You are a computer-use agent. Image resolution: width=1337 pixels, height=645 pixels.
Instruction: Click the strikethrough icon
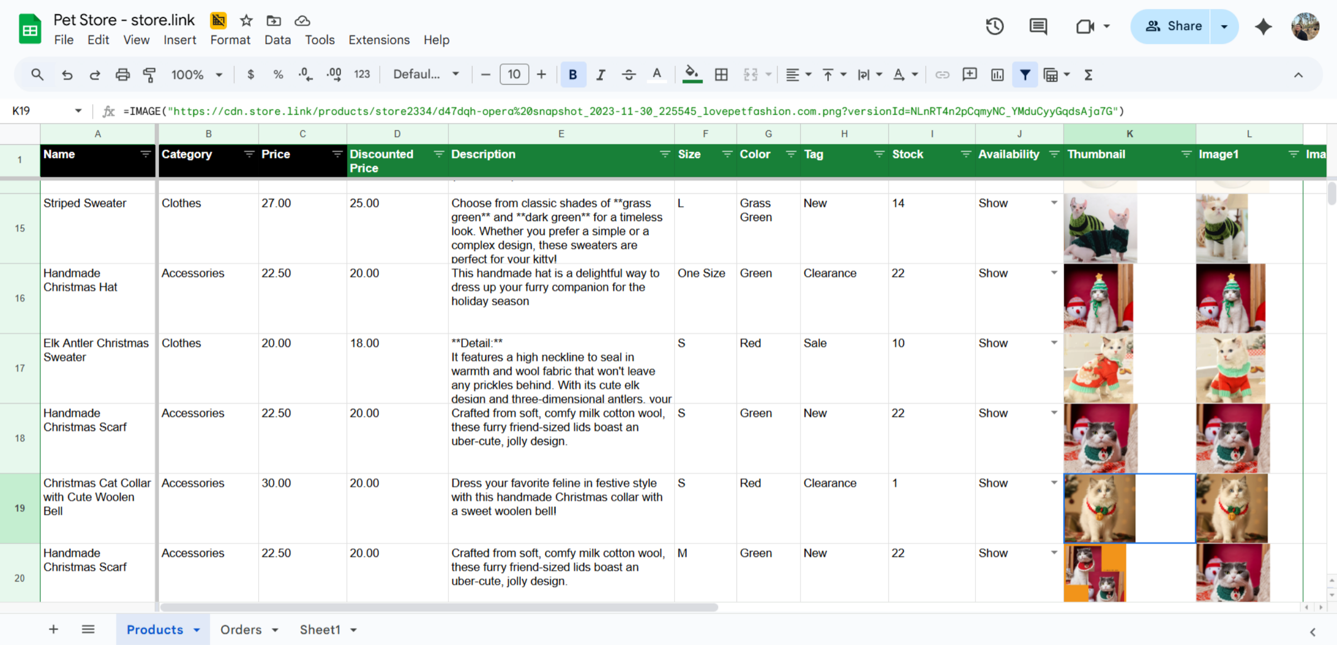pos(629,75)
